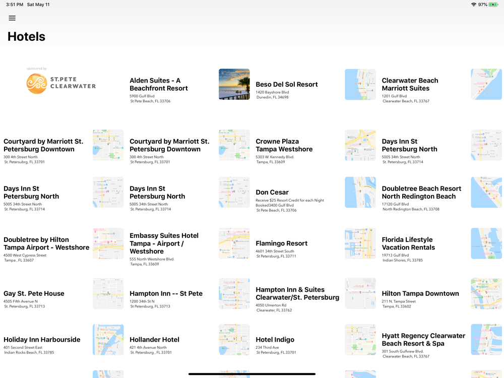Select Hollander Hotel title
This screenshot has width=504, height=378.
click(x=155, y=339)
